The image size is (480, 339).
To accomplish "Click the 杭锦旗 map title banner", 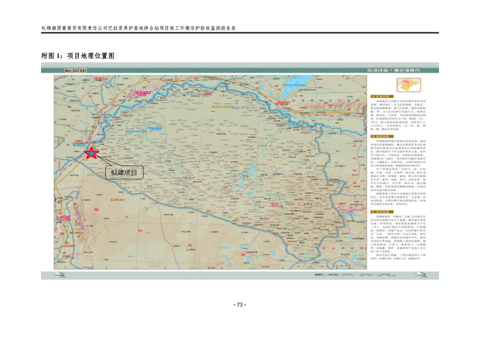I will [74, 70].
